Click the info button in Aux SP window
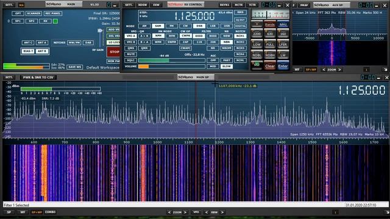The image size is (390, 219). (366, 70)
